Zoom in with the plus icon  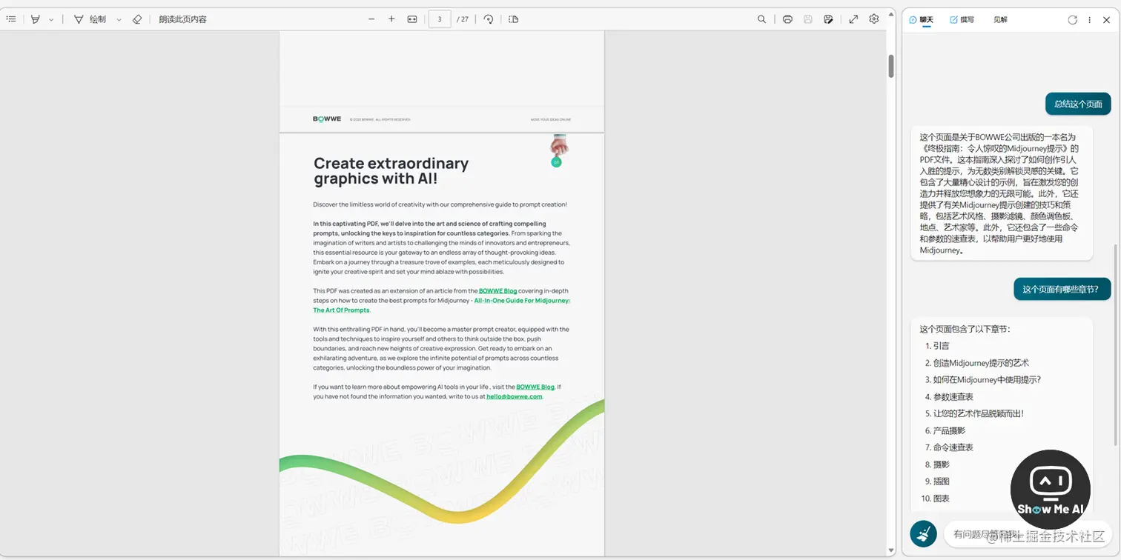click(391, 19)
